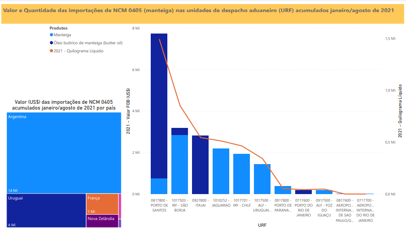Click the ALF Uruguaiana bar
Image resolution: width=406 pixels, height=237 pixels.
pos(262,179)
